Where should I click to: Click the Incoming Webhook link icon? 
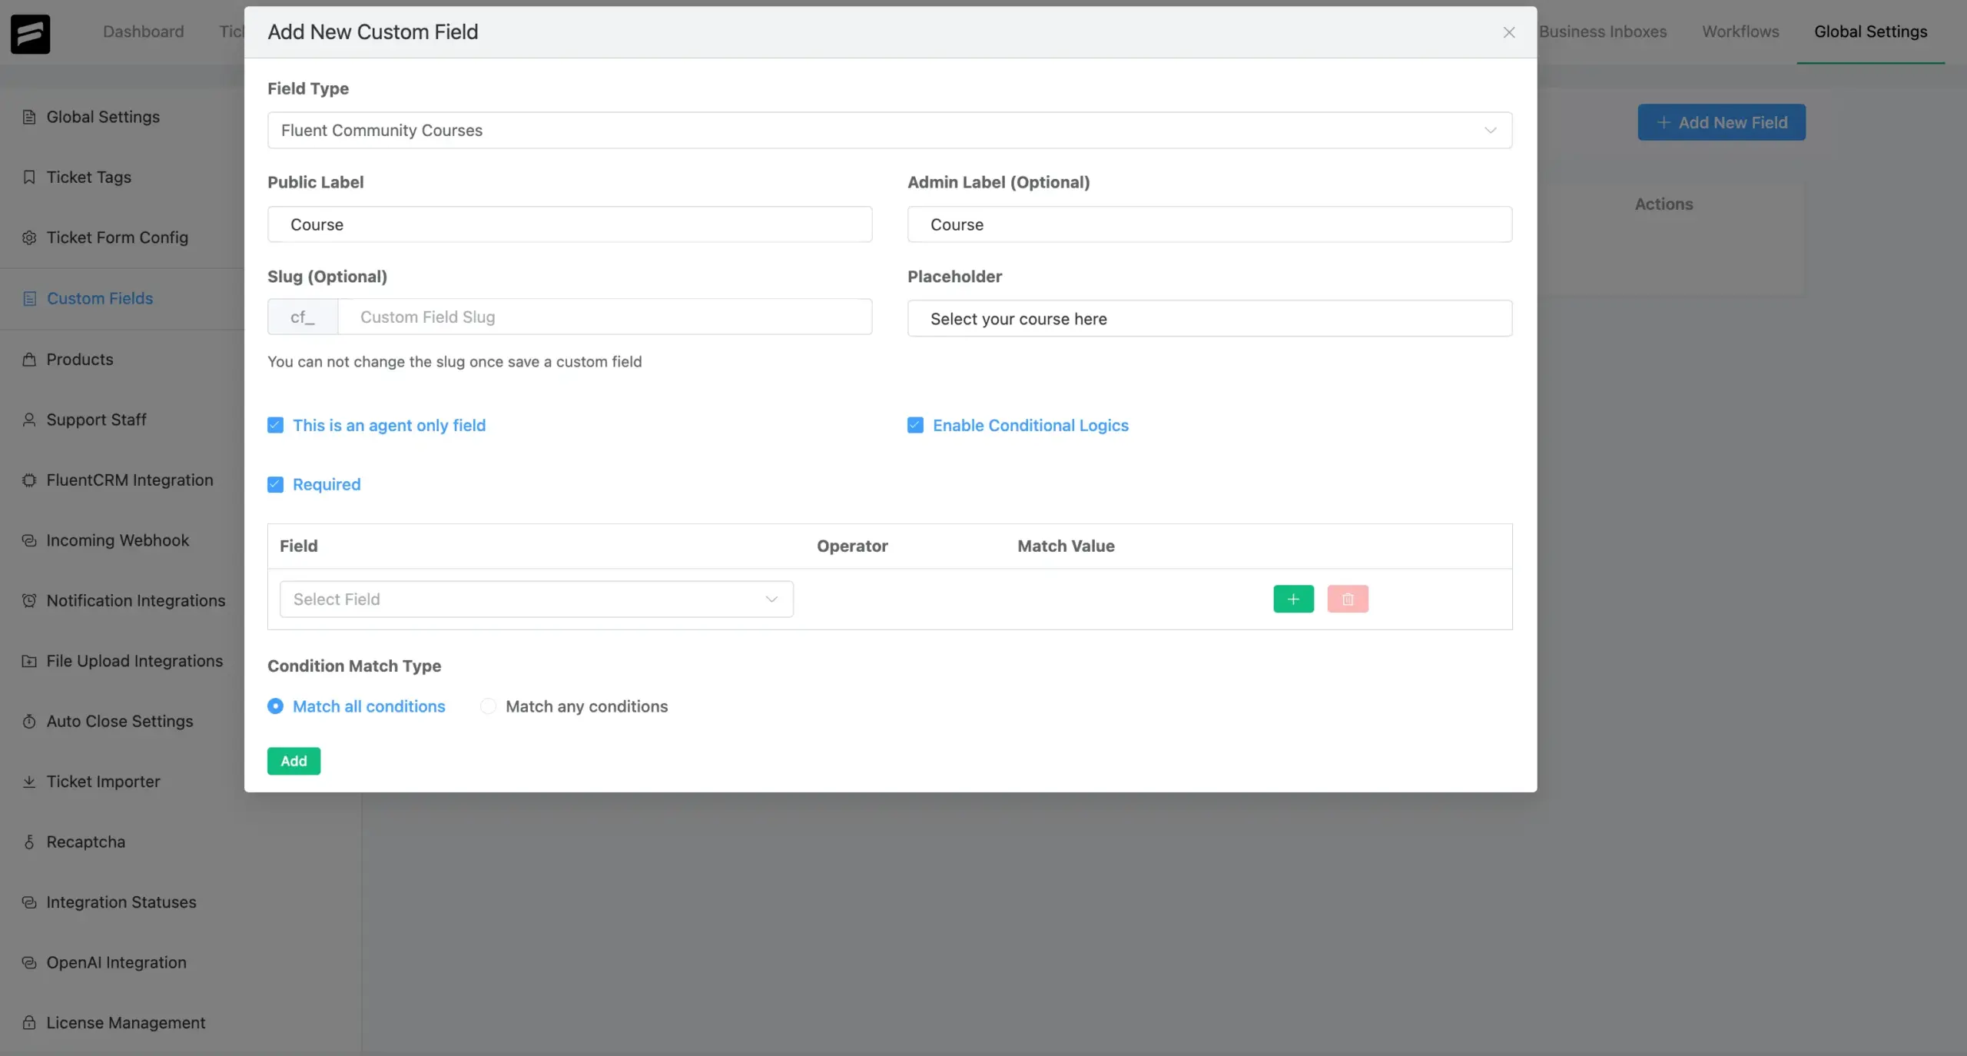tap(29, 540)
